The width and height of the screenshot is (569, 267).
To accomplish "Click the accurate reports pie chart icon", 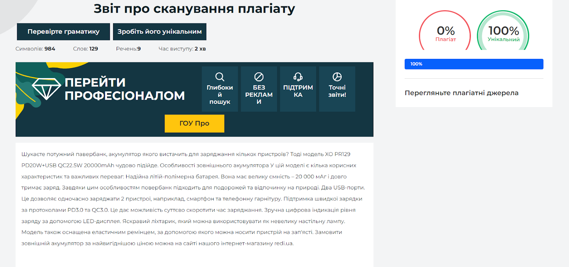I will 337,77.
